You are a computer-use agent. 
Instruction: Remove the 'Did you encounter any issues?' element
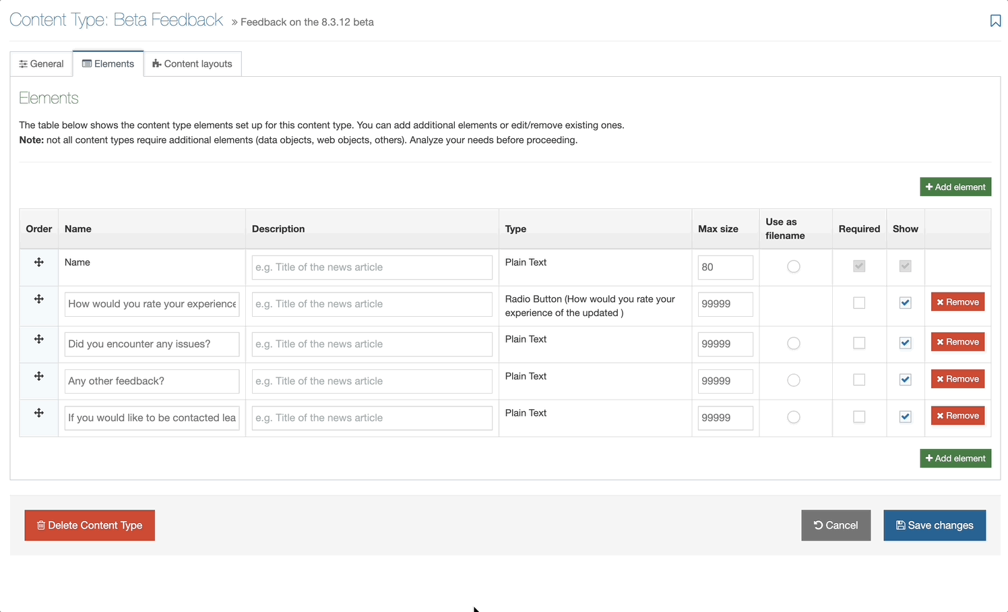pos(957,342)
